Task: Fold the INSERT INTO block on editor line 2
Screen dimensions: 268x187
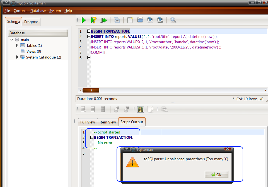Action: click(89, 37)
